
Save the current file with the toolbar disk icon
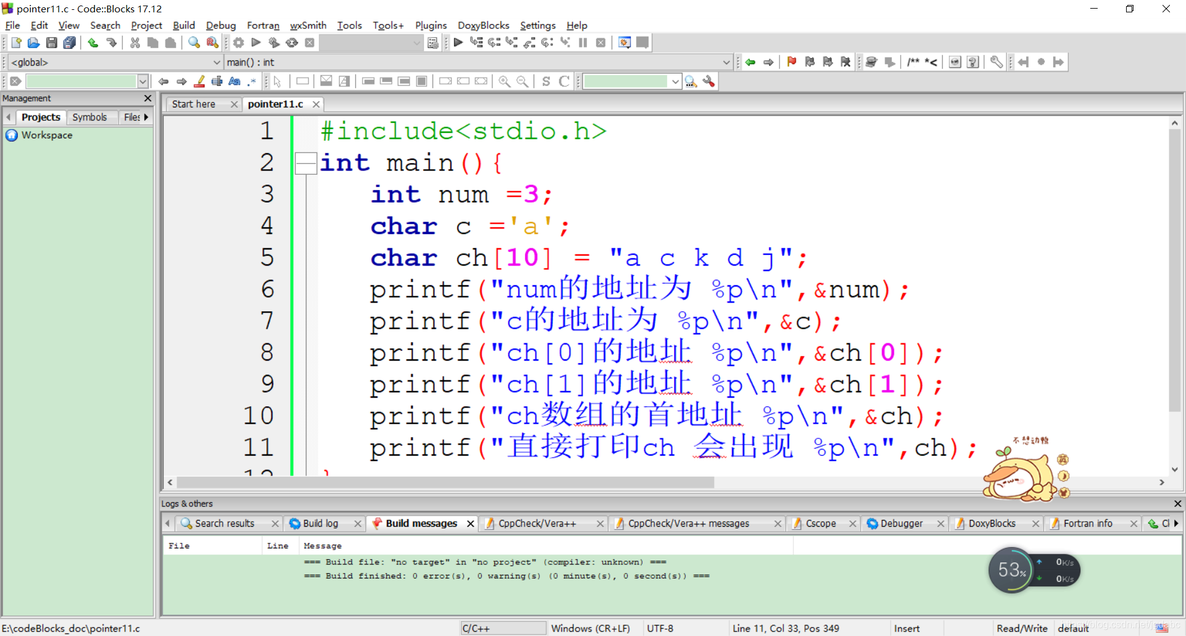[52, 43]
